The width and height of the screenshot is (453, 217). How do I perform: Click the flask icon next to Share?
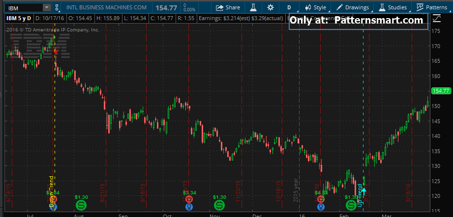(x=253, y=7)
